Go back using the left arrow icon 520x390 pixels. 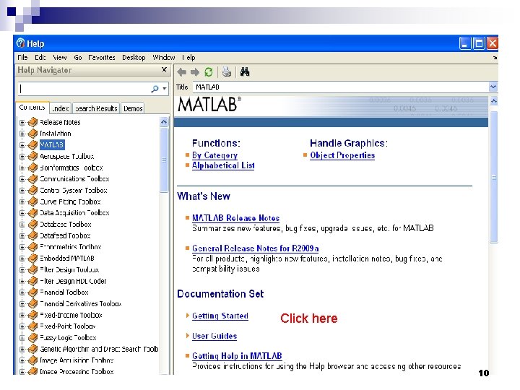pyautogui.click(x=181, y=72)
